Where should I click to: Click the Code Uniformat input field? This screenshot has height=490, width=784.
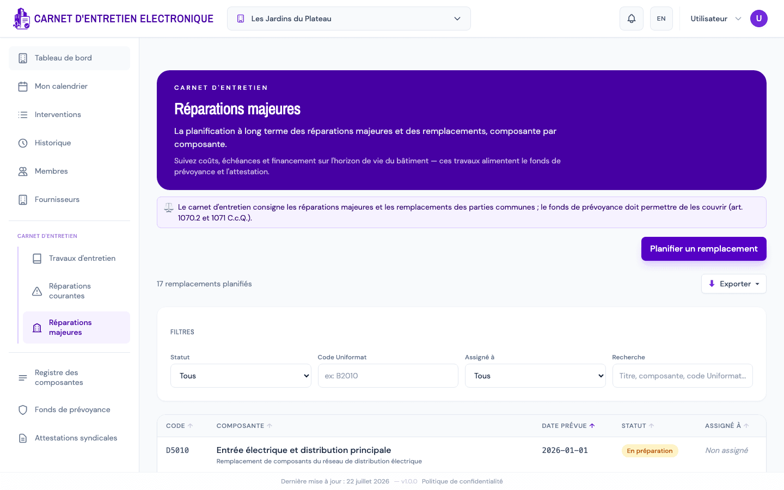tap(388, 376)
